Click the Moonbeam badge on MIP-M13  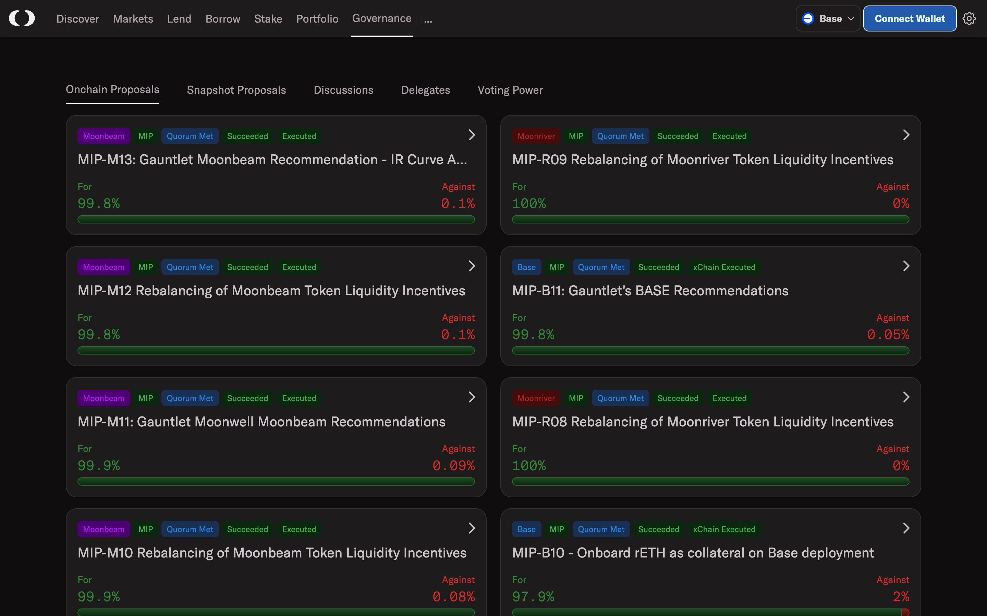tap(103, 136)
